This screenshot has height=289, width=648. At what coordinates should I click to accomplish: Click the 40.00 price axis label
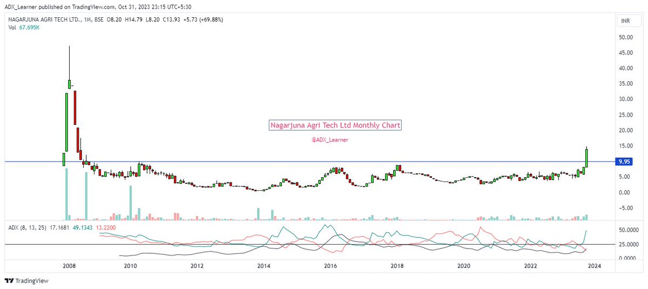tap(626, 68)
